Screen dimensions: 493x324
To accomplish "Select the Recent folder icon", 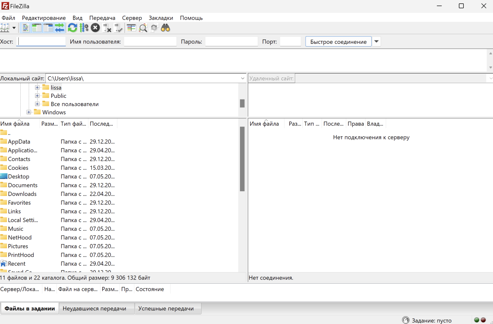I will coord(4,264).
